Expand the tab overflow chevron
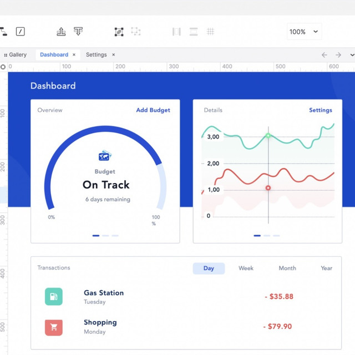 point(352,55)
